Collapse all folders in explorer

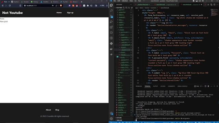(x=132, y=8)
